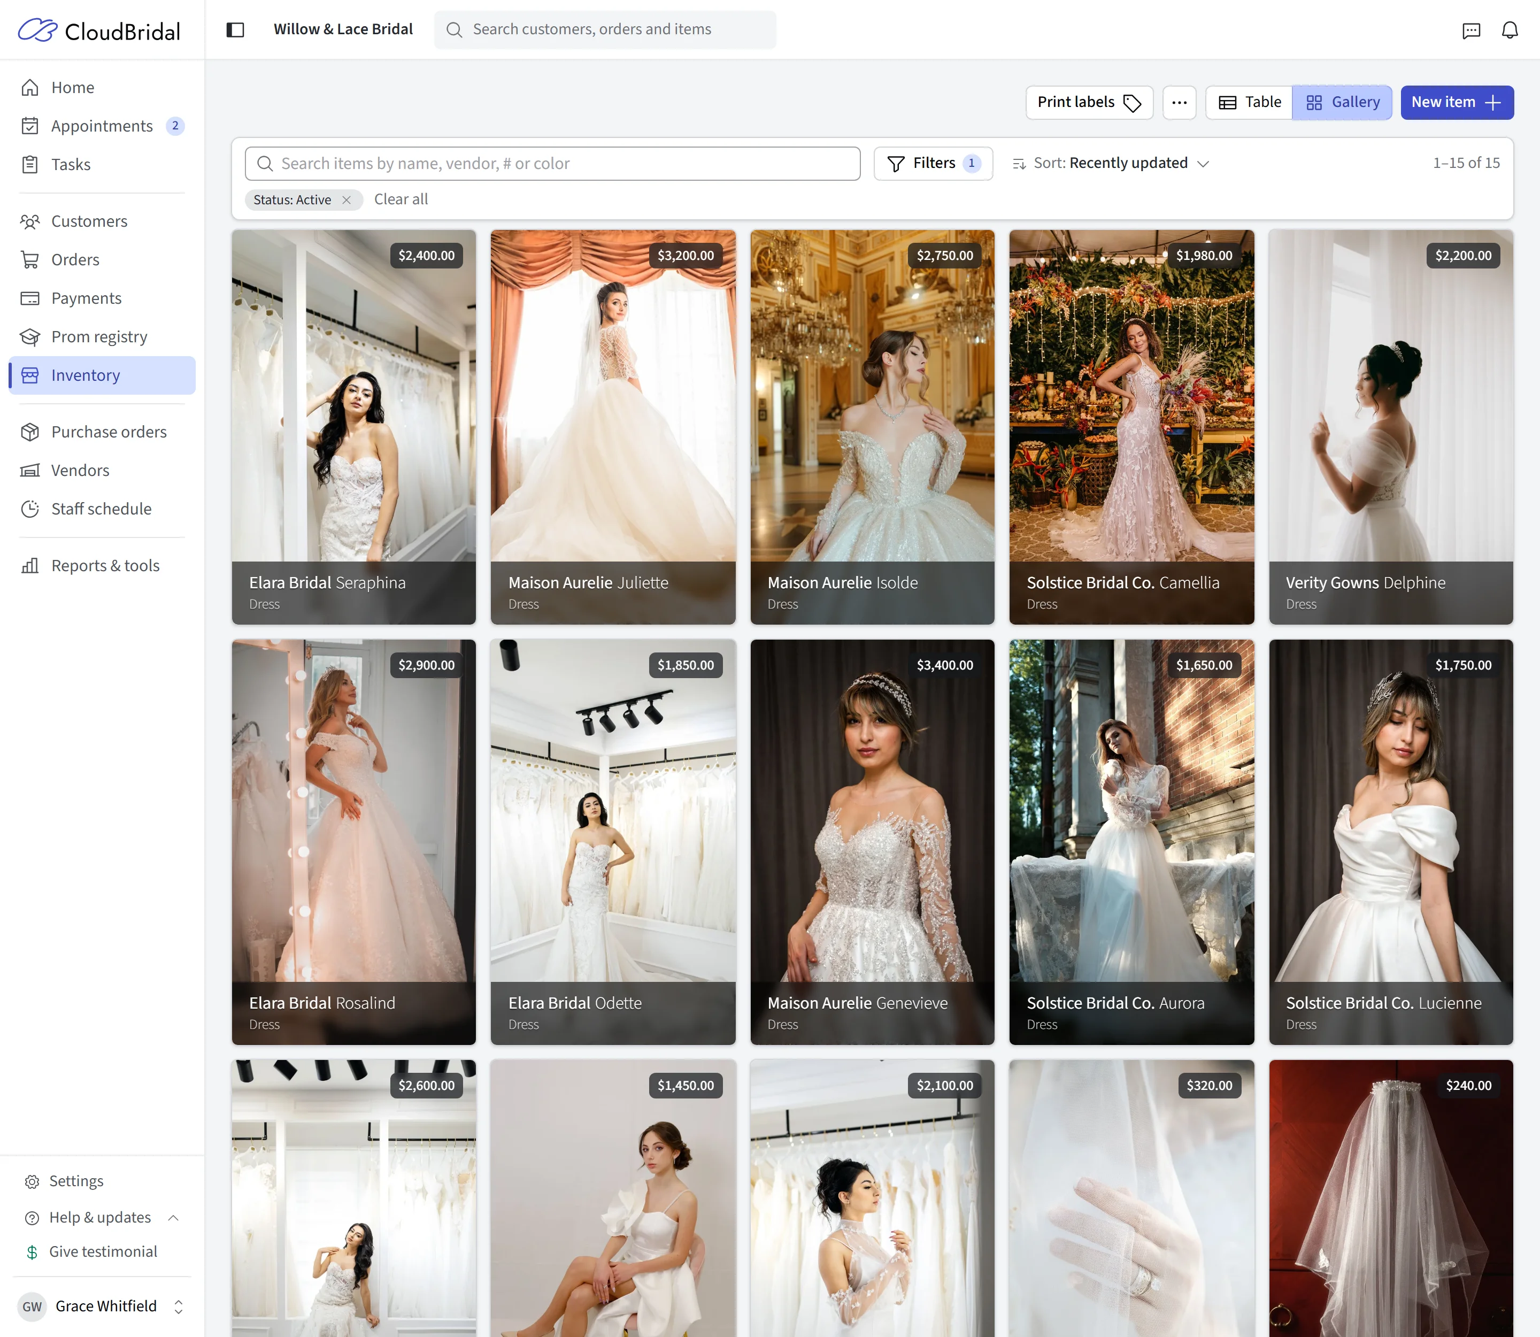Open the notifications bell
The height and width of the screenshot is (1337, 1540).
(1510, 30)
